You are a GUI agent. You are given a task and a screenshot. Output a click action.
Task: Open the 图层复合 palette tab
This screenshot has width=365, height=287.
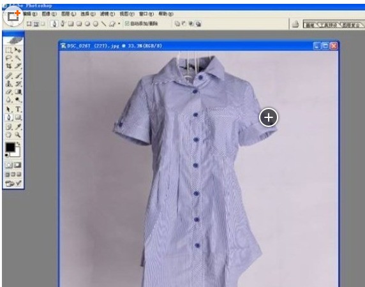click(352, 25)
